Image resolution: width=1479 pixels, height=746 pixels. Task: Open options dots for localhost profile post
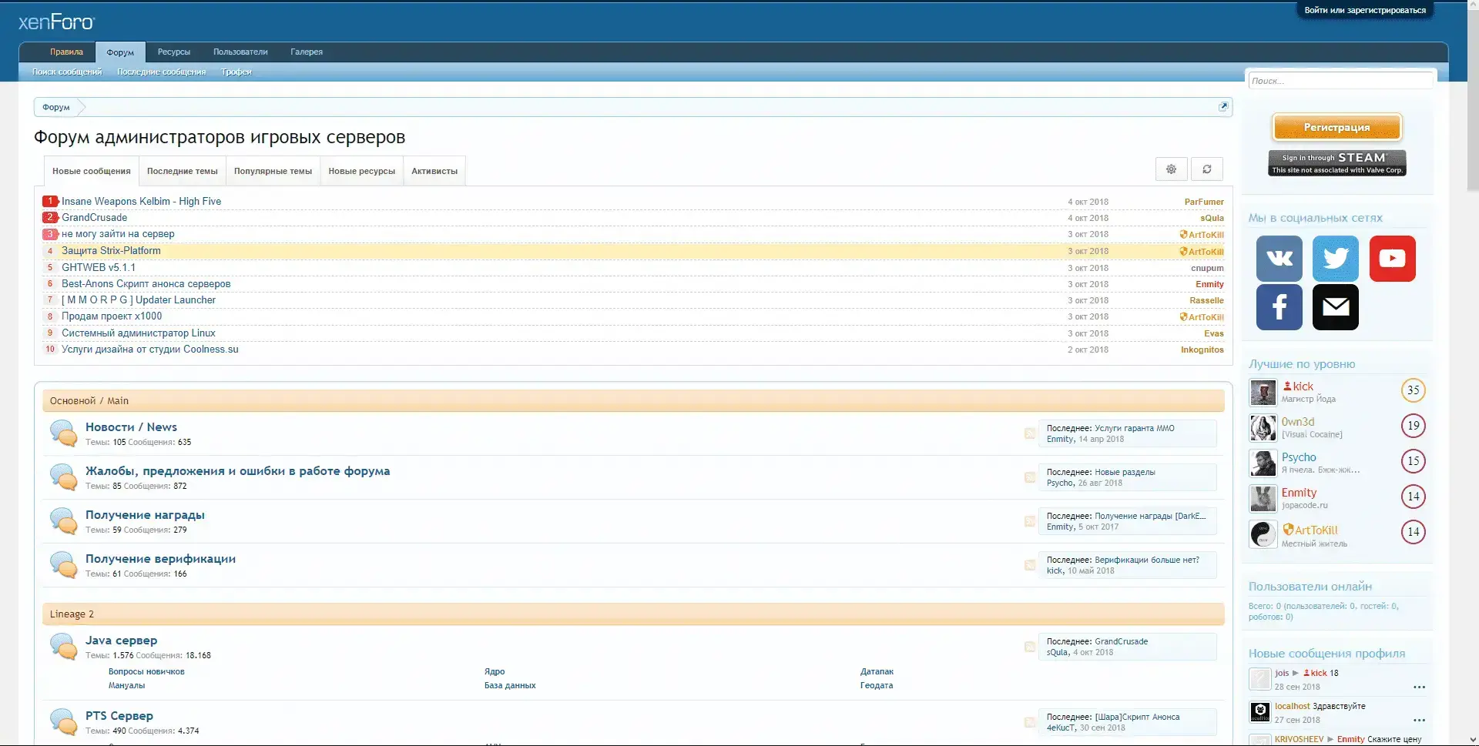pyautogui.click(x=1419, y=720)
